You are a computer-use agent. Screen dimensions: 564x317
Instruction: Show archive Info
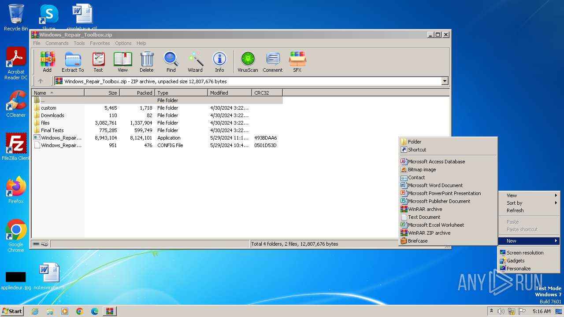coord(219,62)
